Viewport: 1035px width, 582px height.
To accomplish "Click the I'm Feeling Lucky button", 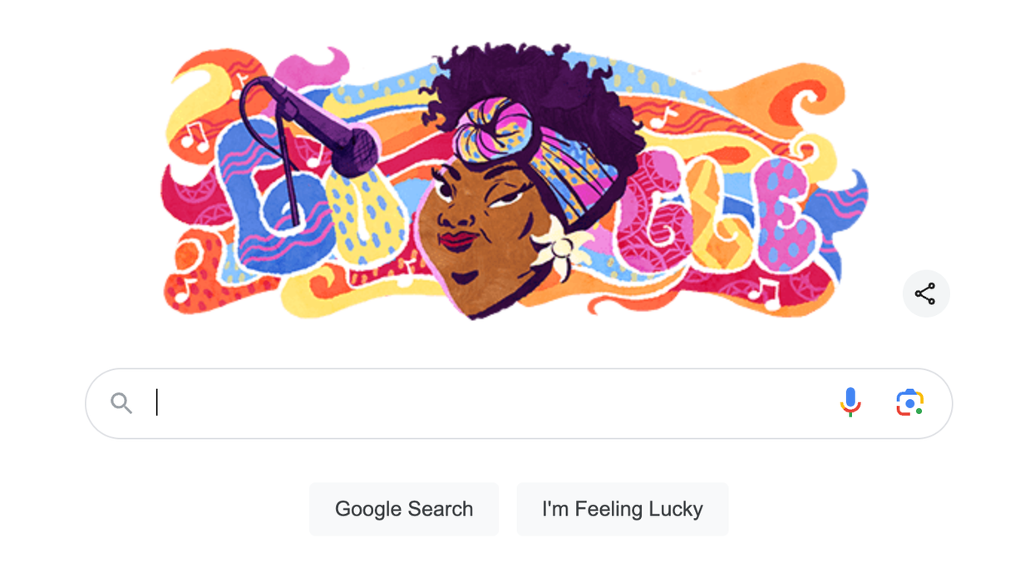I will (x=623, y=509).
